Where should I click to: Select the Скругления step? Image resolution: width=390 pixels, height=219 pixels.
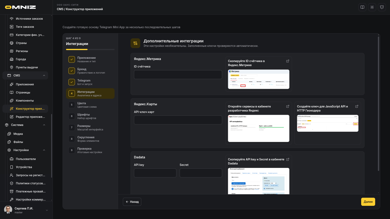(x=90, y=139)
